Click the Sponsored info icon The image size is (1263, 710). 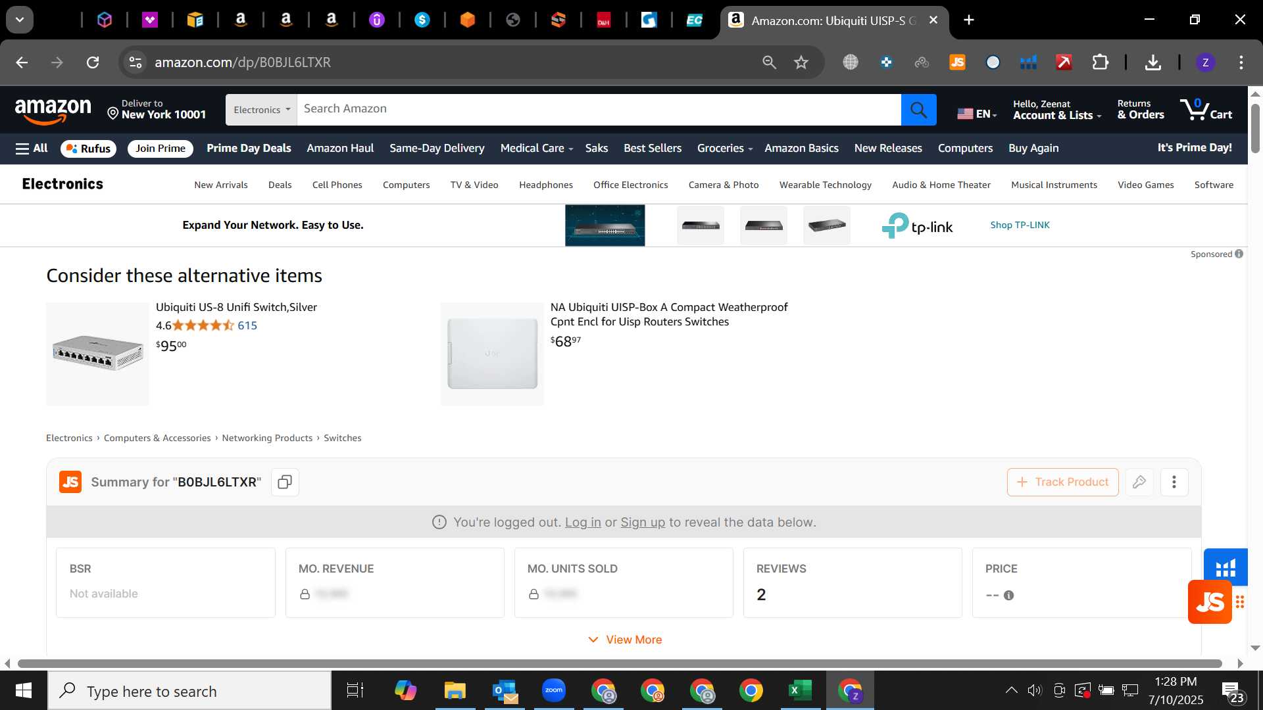[x=1239, y=254]
